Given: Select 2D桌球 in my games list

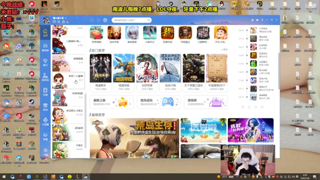Looking at the screenshot, I should click(x=68, y=133).
